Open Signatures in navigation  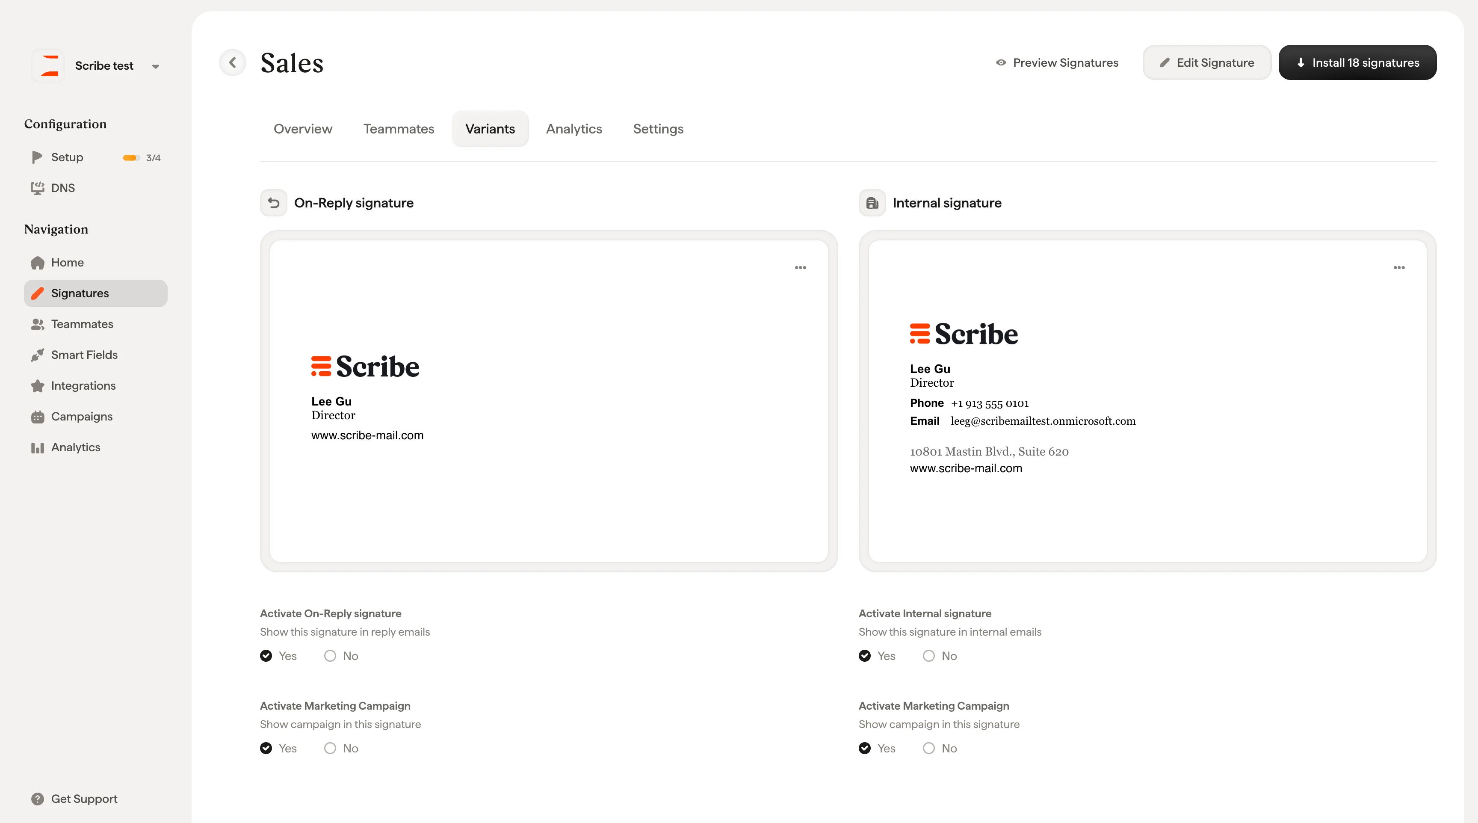click(x=96, y=293)
